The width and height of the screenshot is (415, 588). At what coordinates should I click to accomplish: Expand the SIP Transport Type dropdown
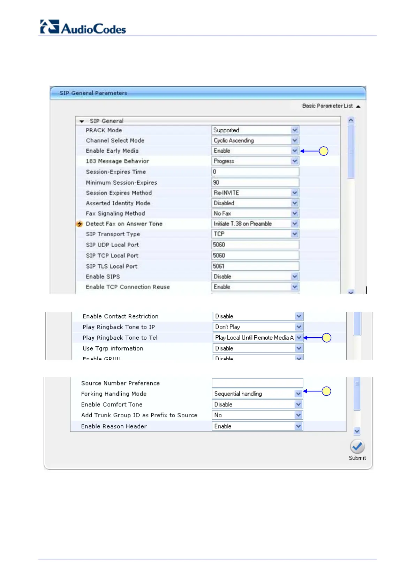295,234
